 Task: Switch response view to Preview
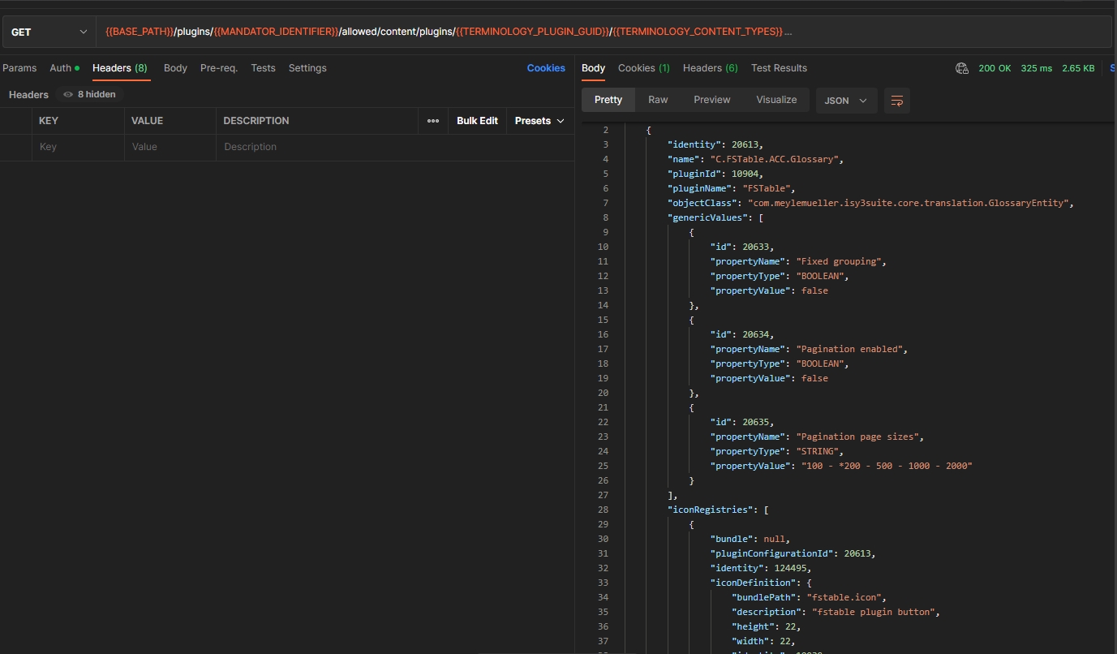click(x=711, y=100)
